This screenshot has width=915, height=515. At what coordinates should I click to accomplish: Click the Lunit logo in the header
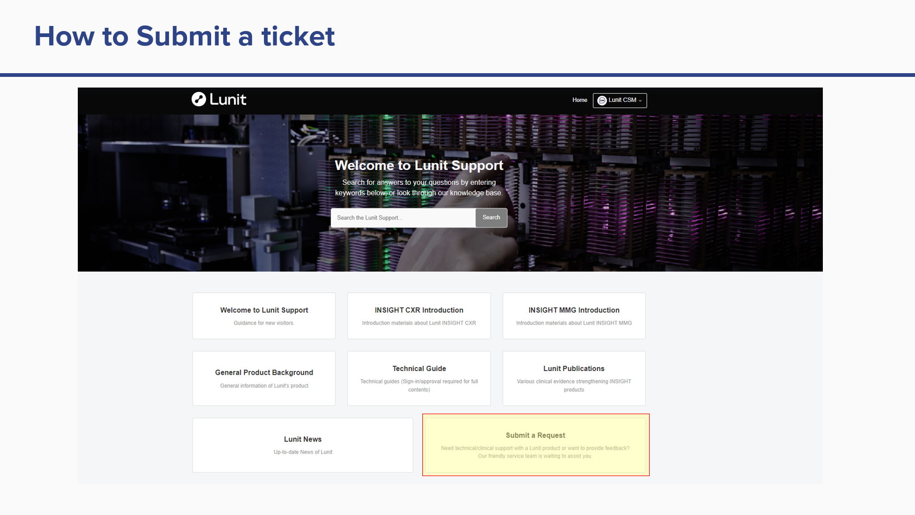[x=219, y=99]
